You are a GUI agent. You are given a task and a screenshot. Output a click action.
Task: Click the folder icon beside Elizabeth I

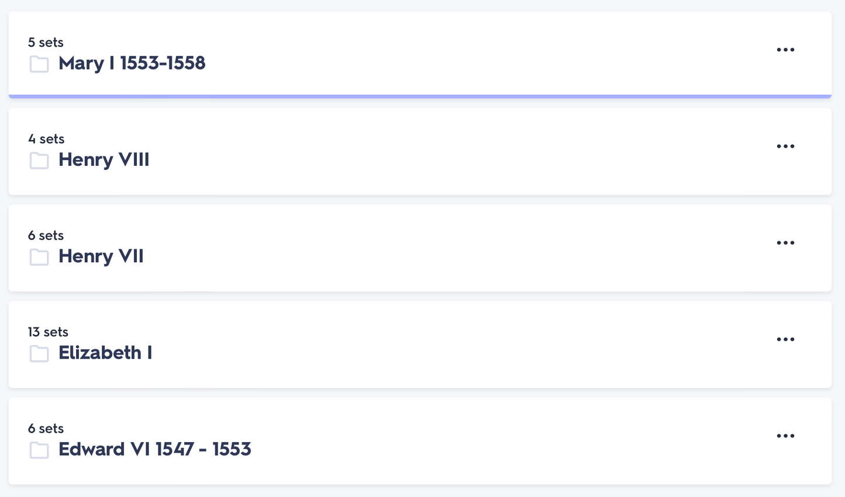pos(39,353)
